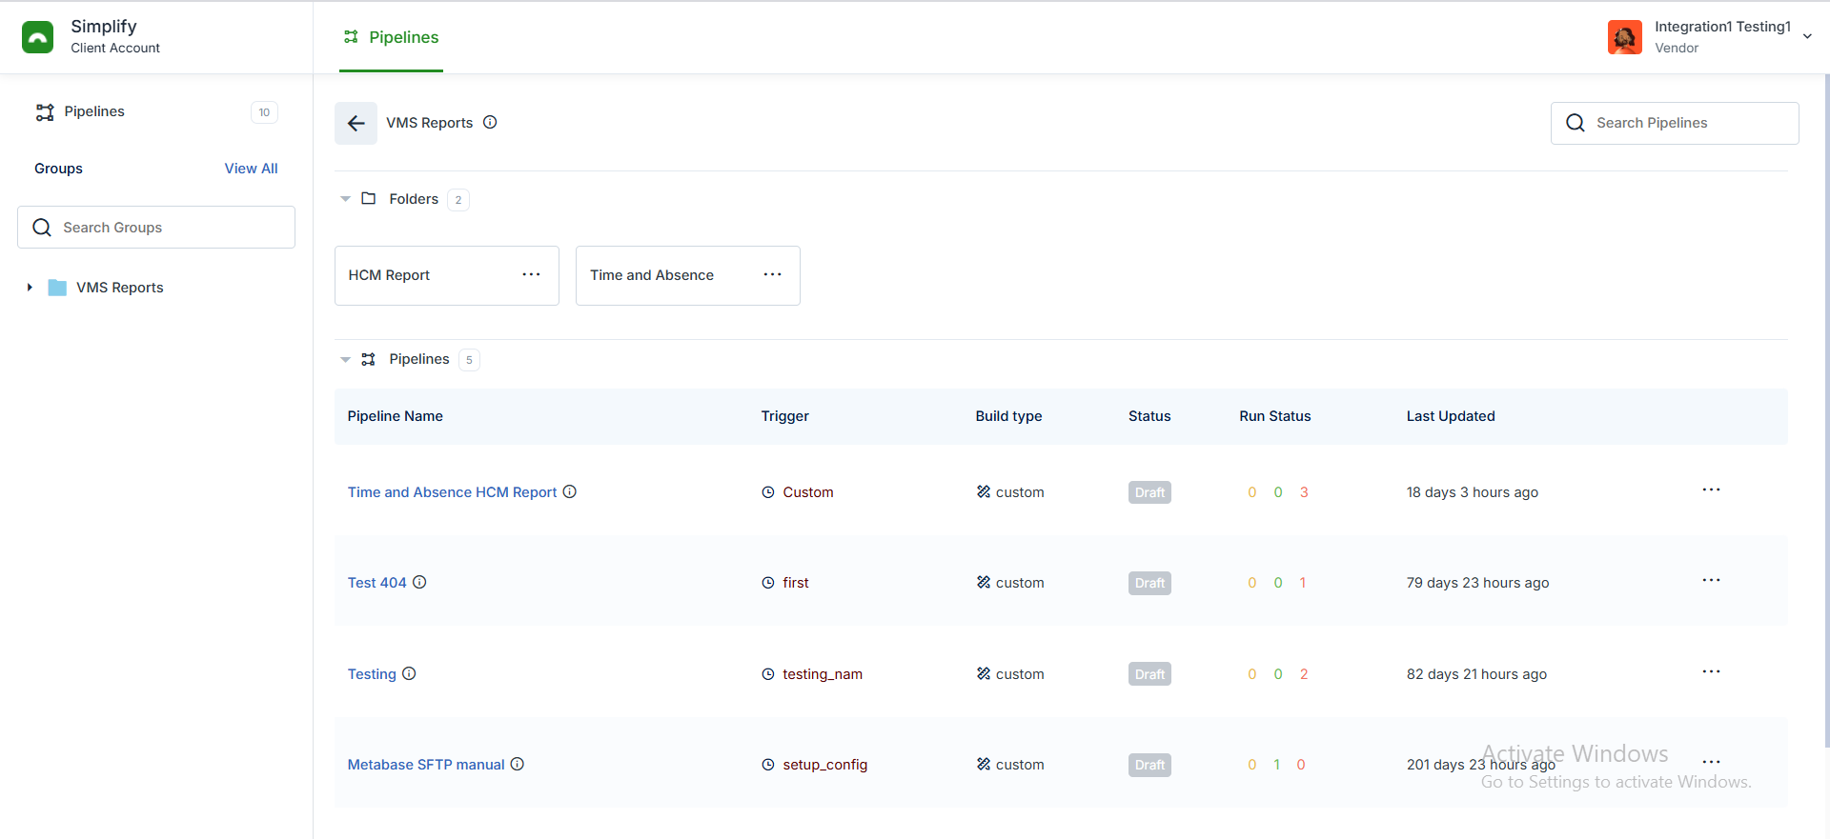Image resolution: width=1830 pixels, height=839 pixels.
Task: Click the Trigger column header
Action: pos(784,416)
